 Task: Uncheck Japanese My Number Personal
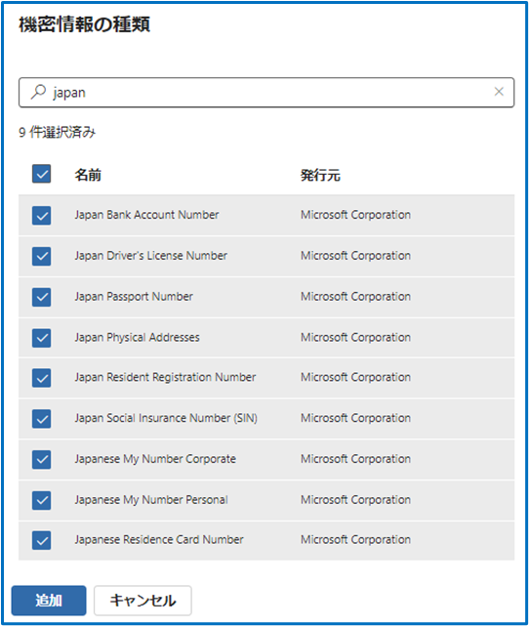coord(42,500)
